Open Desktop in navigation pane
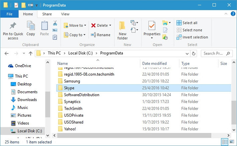 [21, 84]
